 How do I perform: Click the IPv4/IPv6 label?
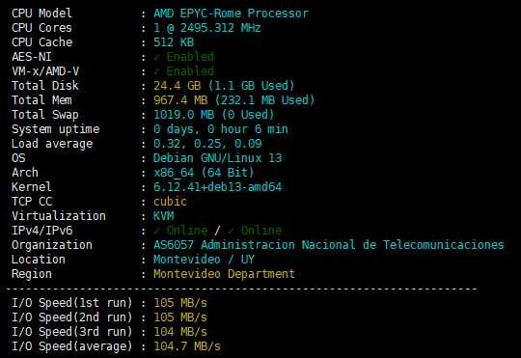click(x=41, y=231)
